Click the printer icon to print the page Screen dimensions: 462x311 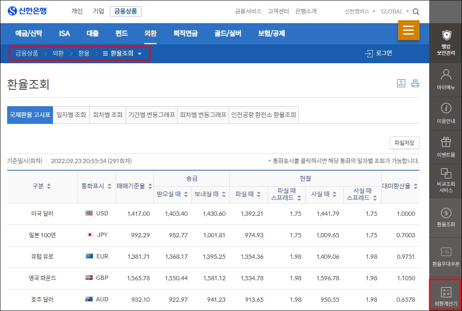pyautogui.click(x=415, y=83)
